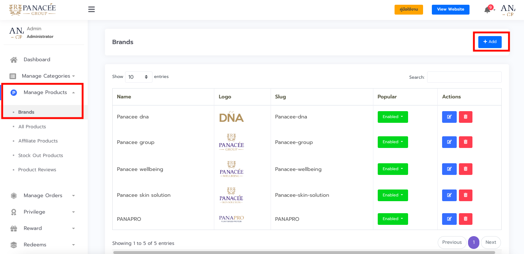The width and height of the screenshot is (524, 254).
Task: Click the Redeems layers icon
Action: [x=14, y=245]
